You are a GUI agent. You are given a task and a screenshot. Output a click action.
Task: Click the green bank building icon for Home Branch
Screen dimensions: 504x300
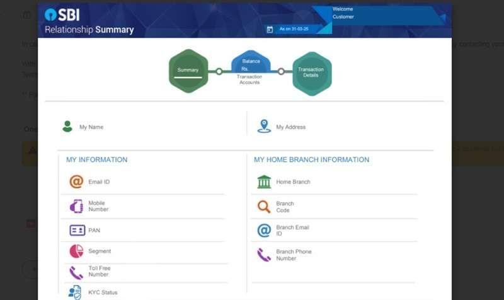[264, 182]
